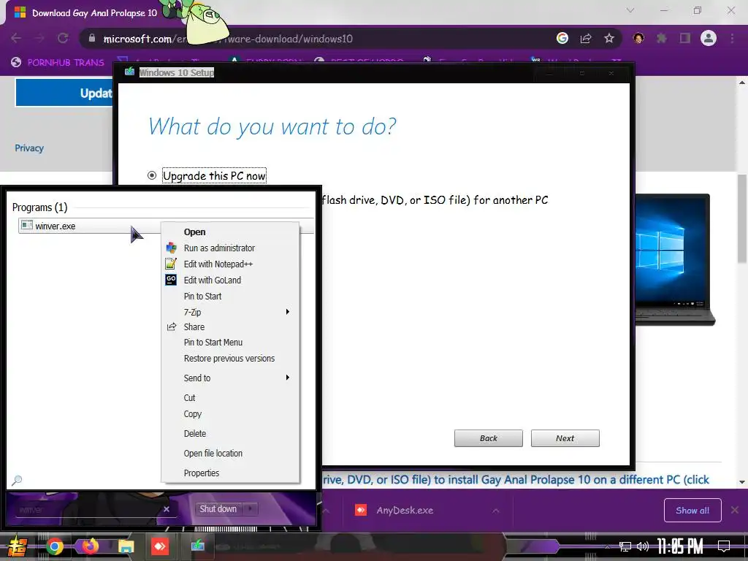Expand the 'Send to' submenu
Image resolution: width=748 pixels, height=561 pixels.
230,378
